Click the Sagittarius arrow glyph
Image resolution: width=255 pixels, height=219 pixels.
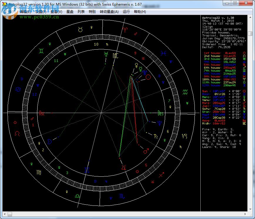click(162, 175)
